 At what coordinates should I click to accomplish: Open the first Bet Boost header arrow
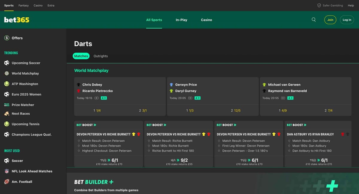coord(95,125)
